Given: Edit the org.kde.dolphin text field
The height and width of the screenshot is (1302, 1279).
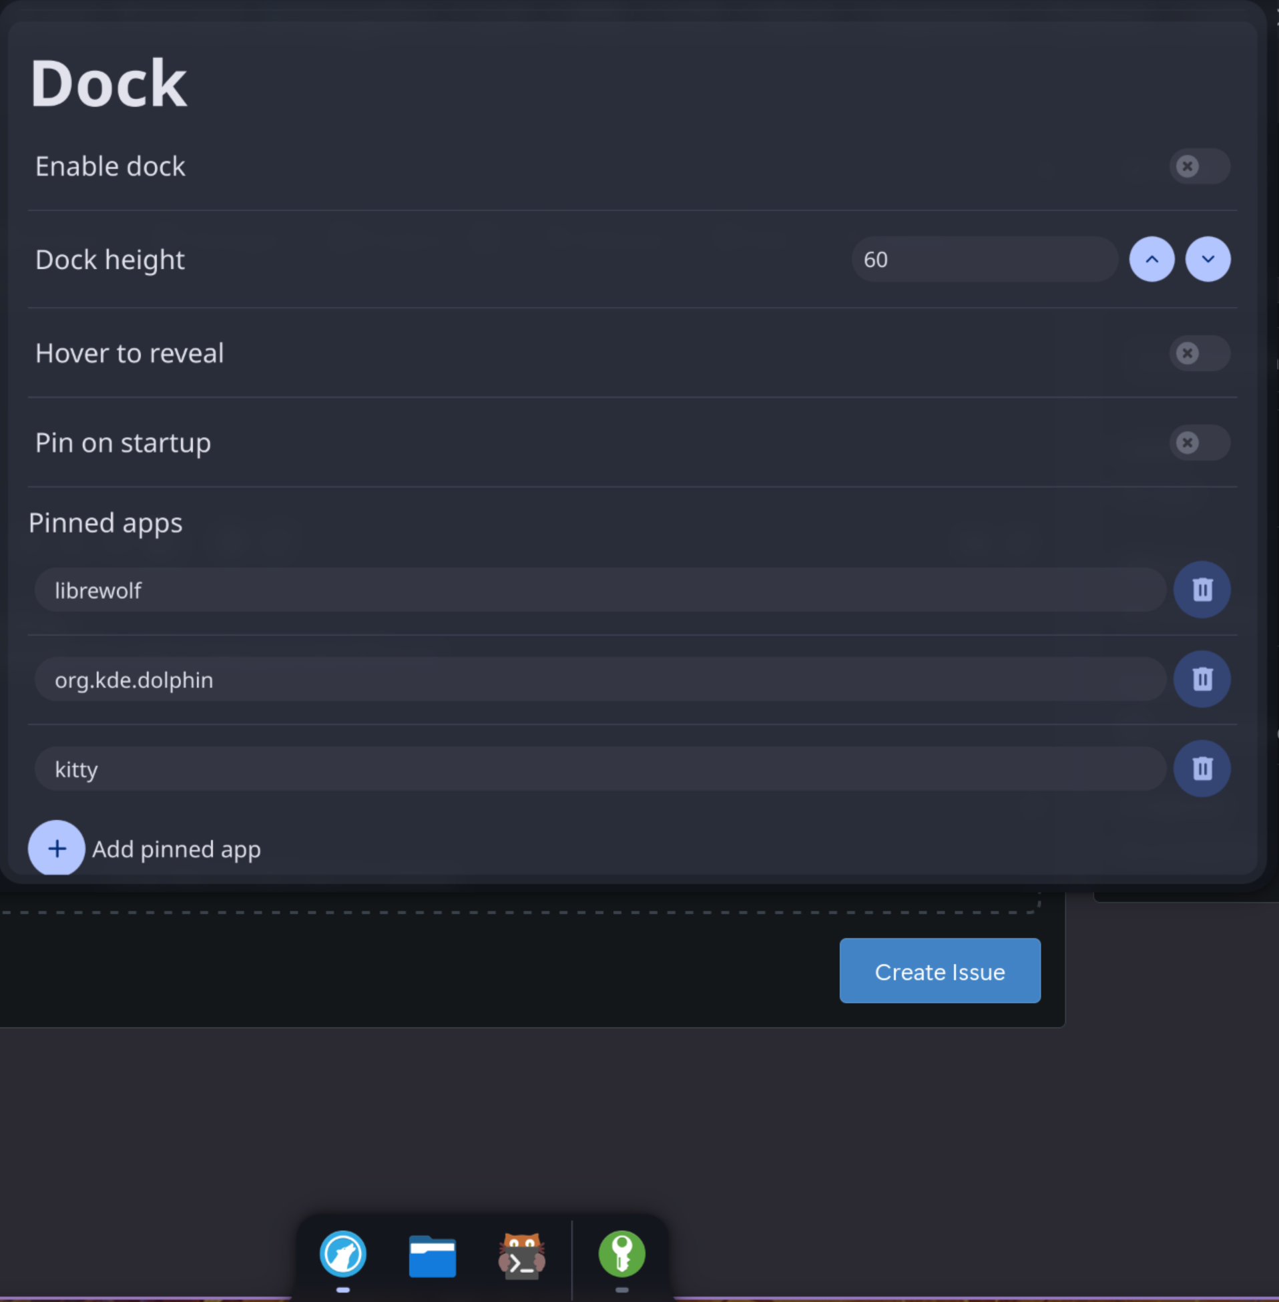Looking at the screenshot, I should pos(599,679).
